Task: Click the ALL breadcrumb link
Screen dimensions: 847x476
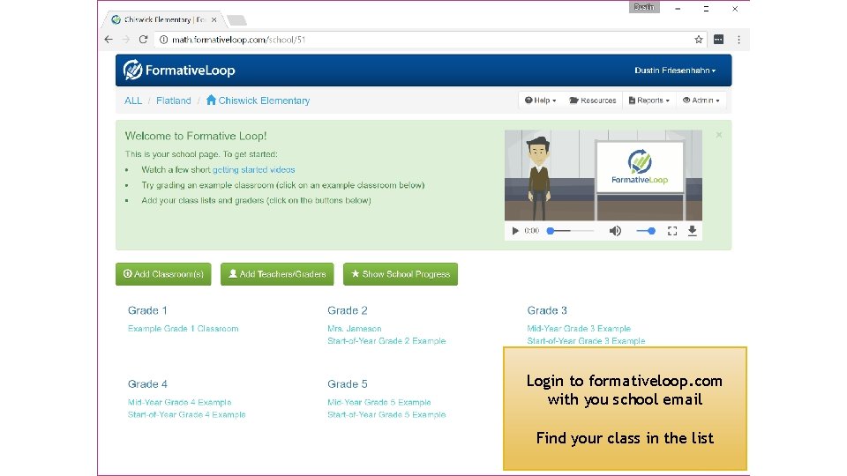Action: (x=133, y=100)
